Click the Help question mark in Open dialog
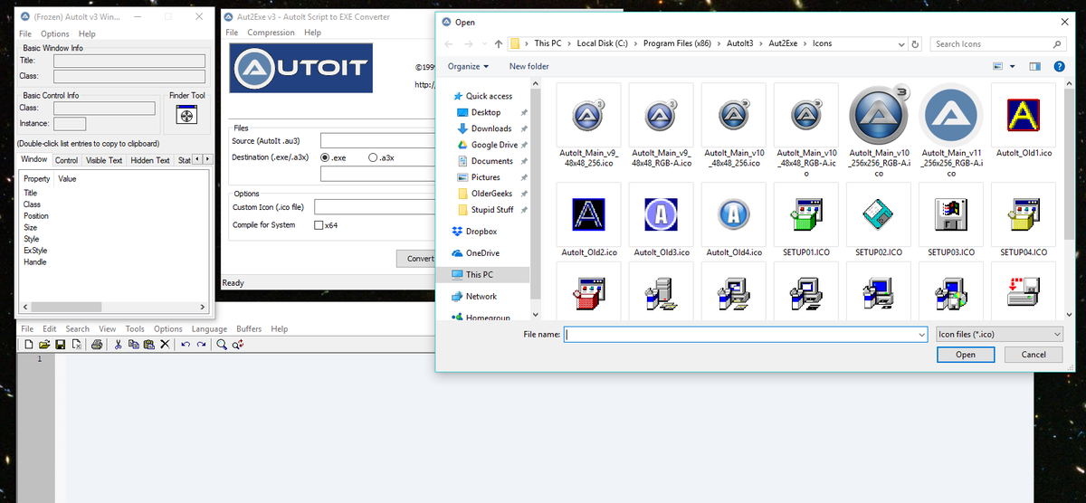The image size is (1086, 503). tap(1060, 66)
